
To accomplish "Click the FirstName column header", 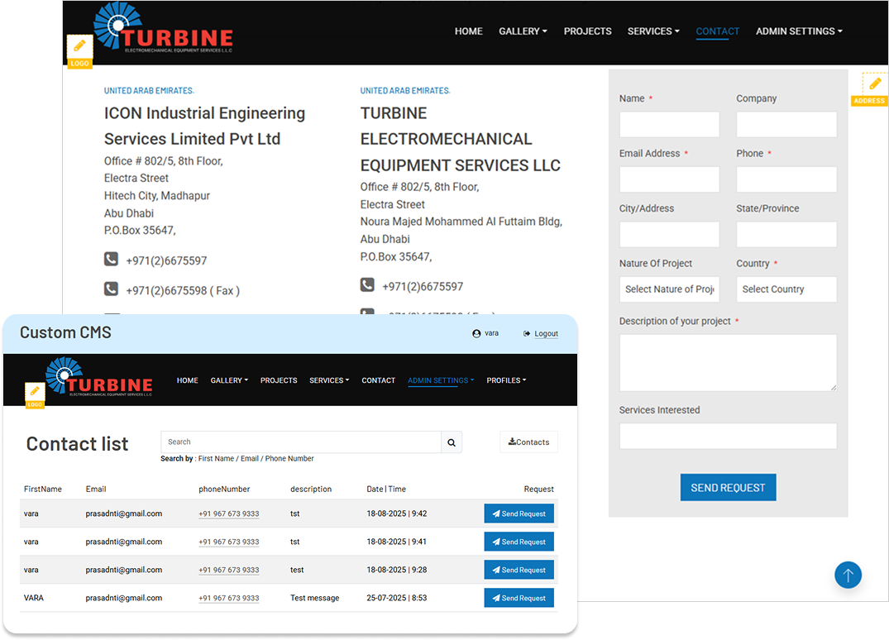I will click(42, 489).
